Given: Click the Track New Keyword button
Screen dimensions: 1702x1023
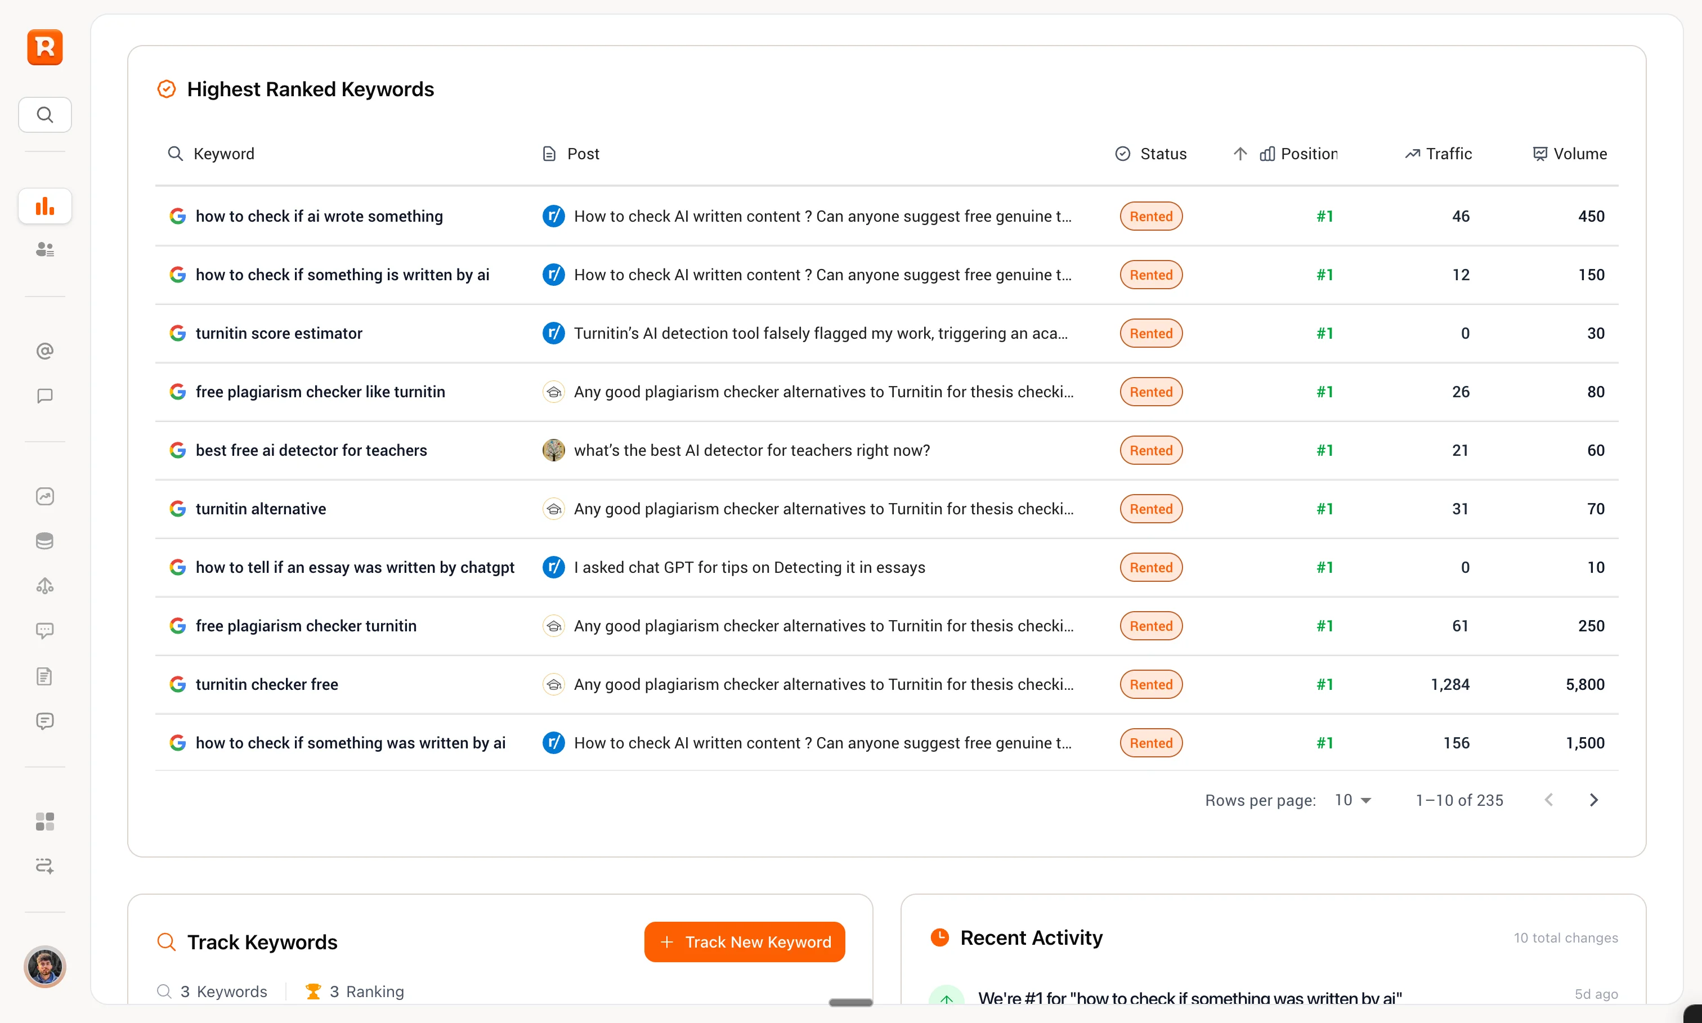Looking at the screenshot, I should coord(745,943).
